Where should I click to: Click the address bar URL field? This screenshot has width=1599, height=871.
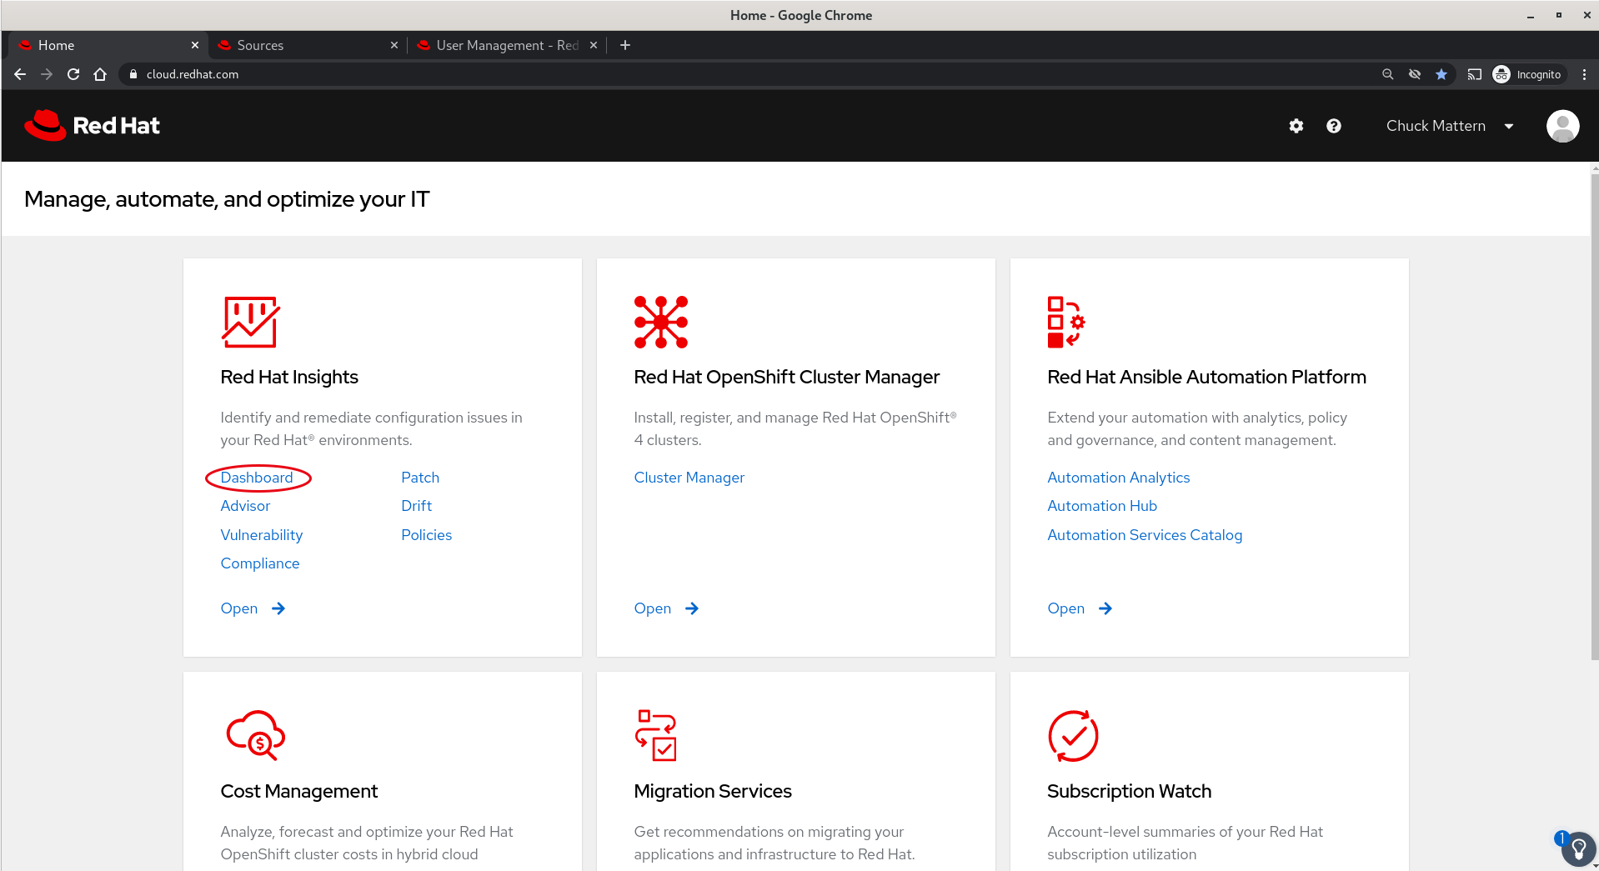coord(750,74)
